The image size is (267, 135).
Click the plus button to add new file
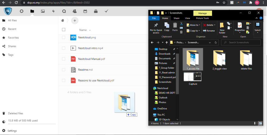(x=75, y=21)
